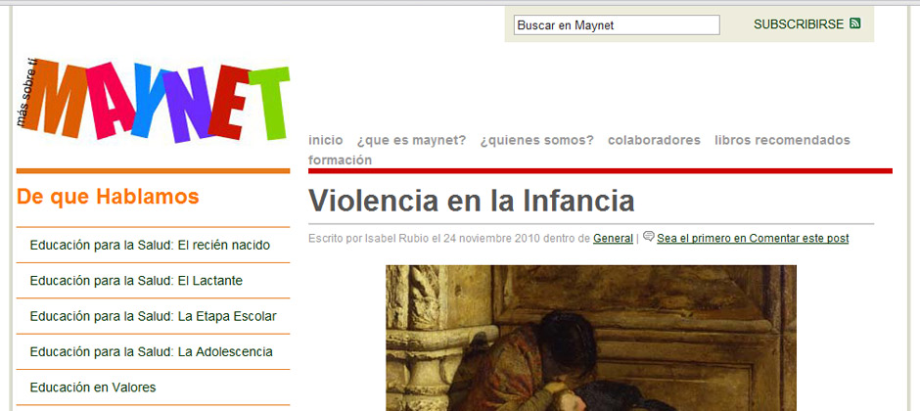The image size is (920, 411).
Task: Open Educación para la Salud: La Etapa Escolar
Action: click(153, 317)
